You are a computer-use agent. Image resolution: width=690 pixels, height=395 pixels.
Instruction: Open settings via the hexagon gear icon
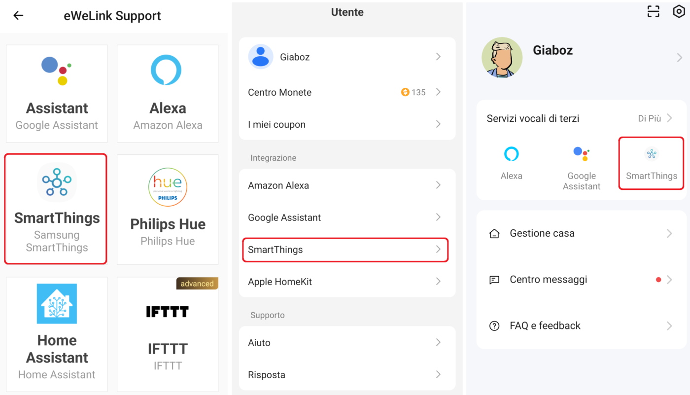click(x=679, y=12)
